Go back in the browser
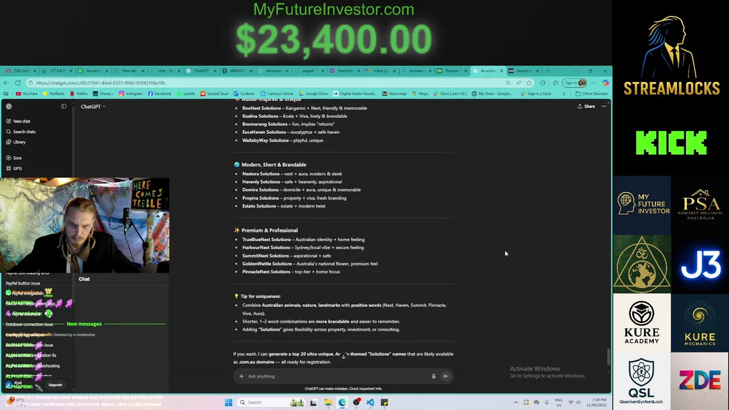The height and width of the screenshot is (410, 729). 7,83
